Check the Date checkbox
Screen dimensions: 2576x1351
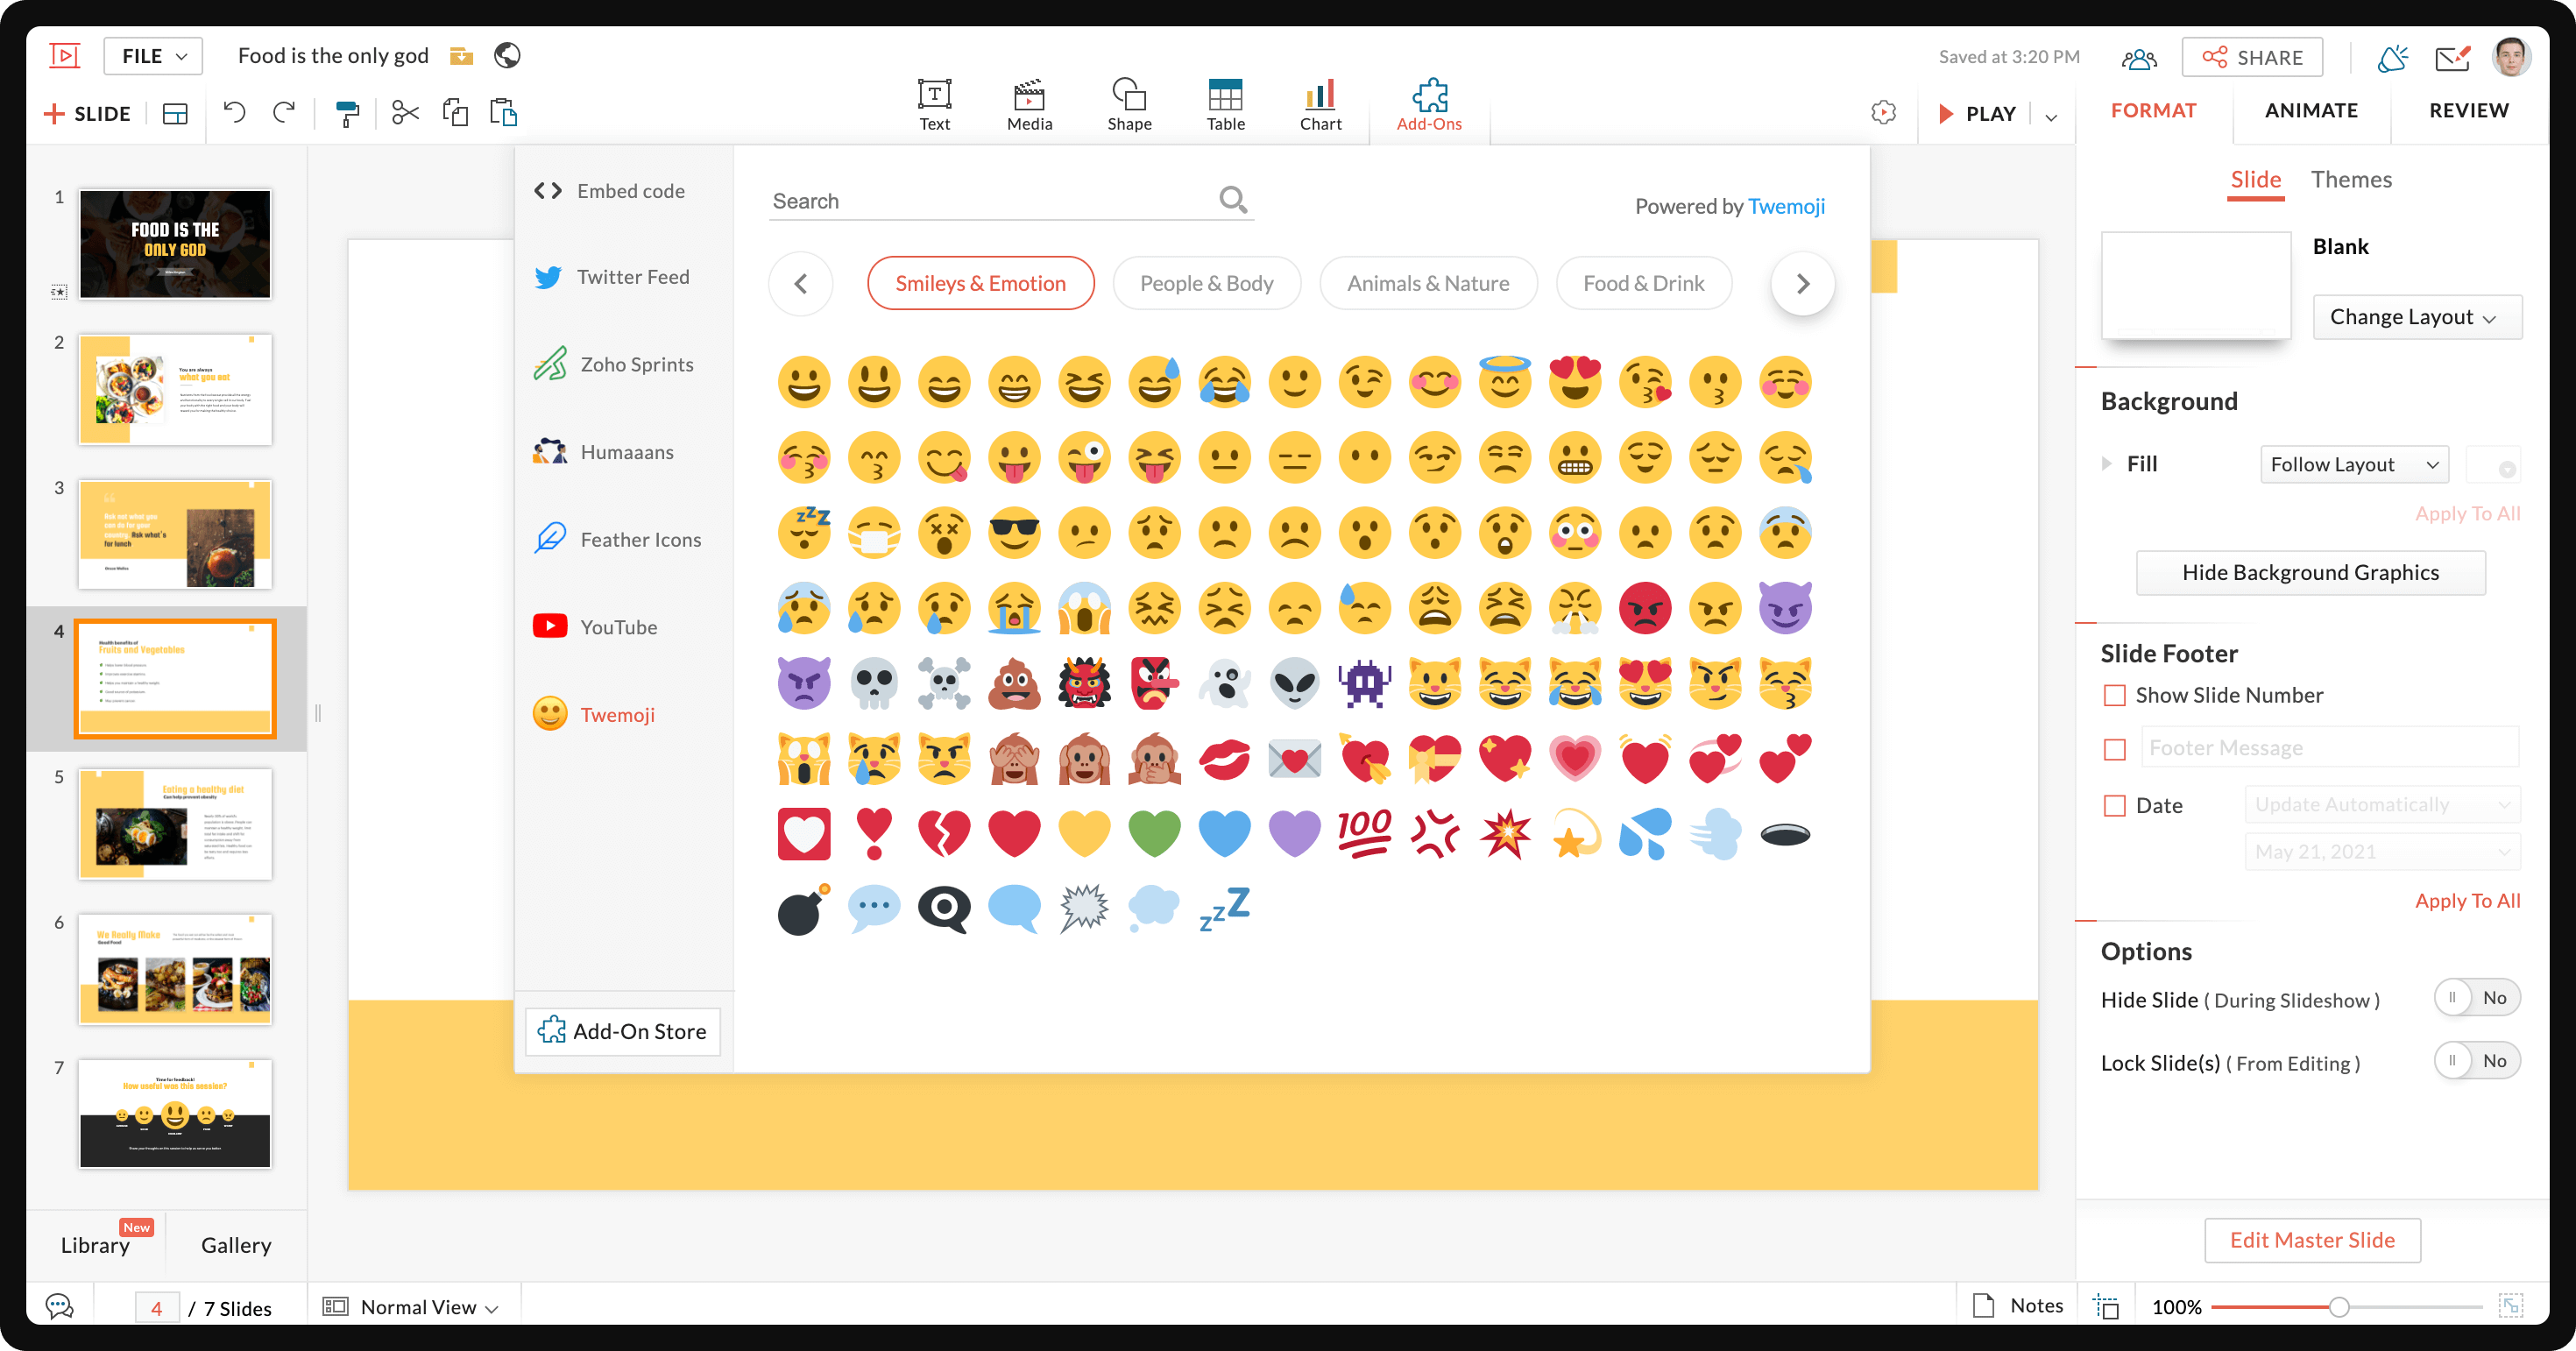[2115, 806]
